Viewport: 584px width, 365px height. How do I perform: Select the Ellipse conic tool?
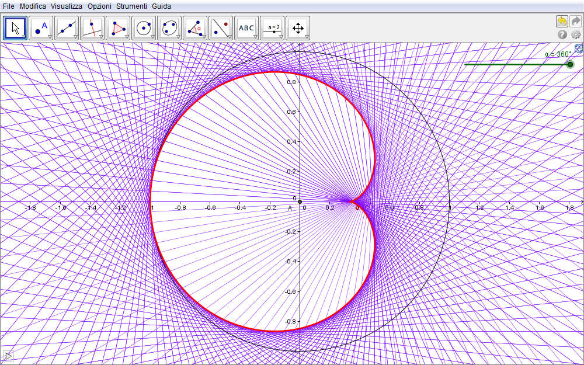[169, 28]
